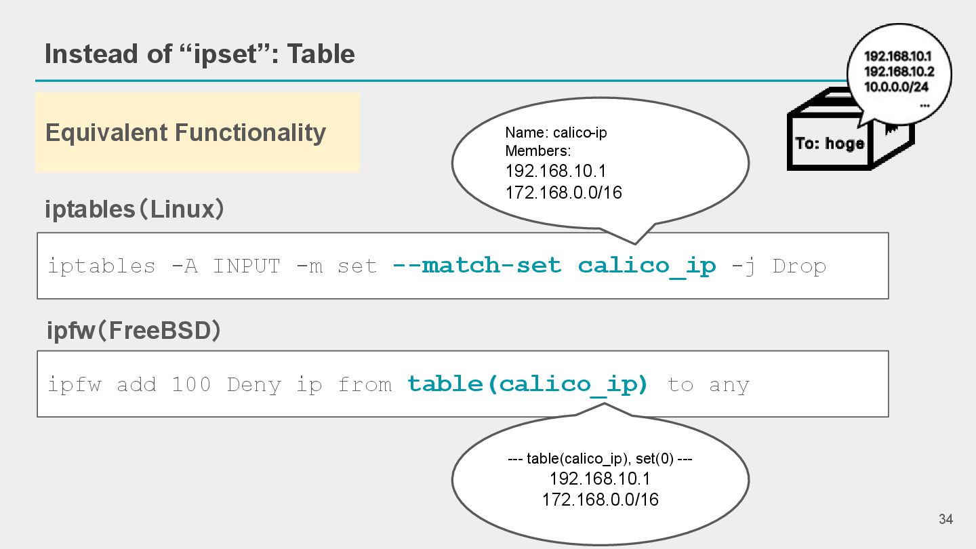
Task: Click "Members:" in the upper speech bubble
Action: click(538, 150)
